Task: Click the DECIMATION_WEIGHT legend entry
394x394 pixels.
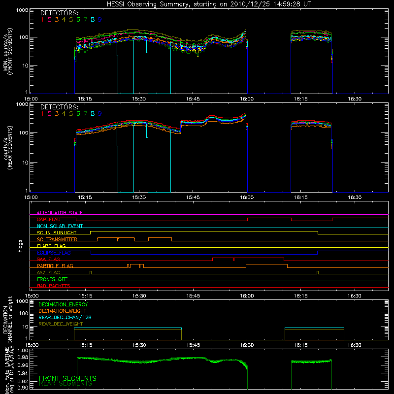Action: pyautogui.click(x=63, y=311)
